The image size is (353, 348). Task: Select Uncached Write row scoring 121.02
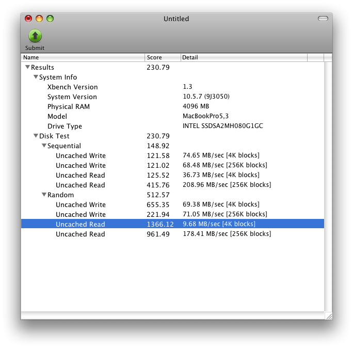pos(172,165)
